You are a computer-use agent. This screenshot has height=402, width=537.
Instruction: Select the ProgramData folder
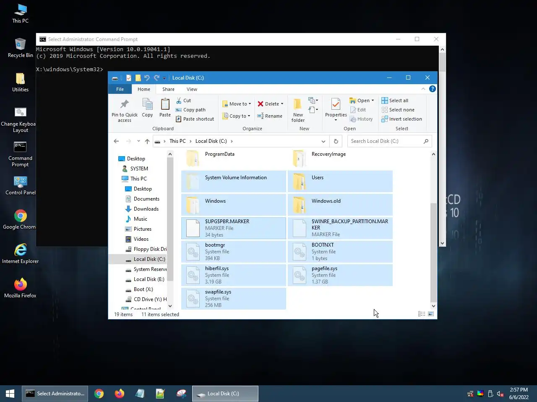(x=234, y=158)
